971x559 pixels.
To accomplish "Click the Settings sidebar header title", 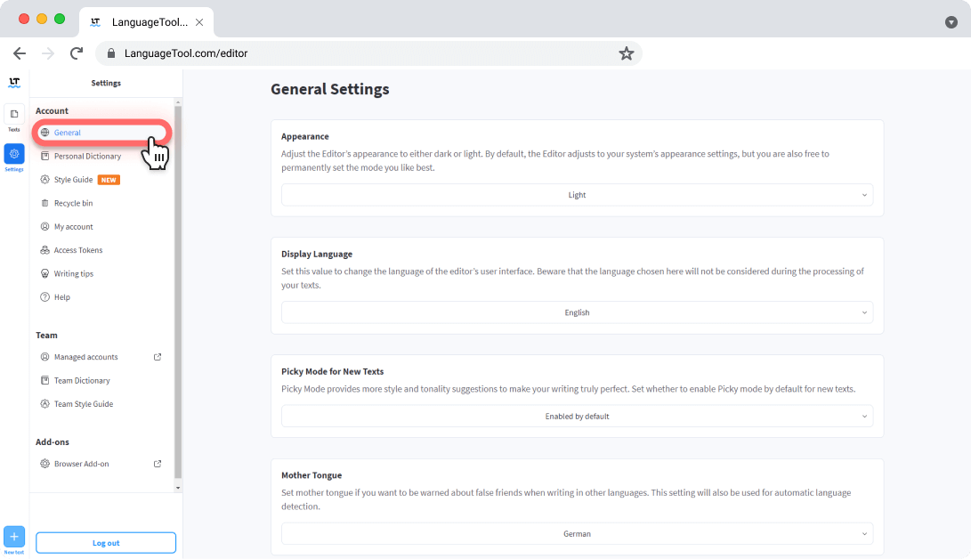I will click(x=106, y=83).
